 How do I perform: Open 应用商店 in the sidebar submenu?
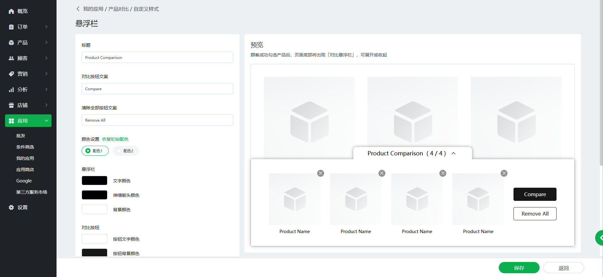click(x=25, y=170)
